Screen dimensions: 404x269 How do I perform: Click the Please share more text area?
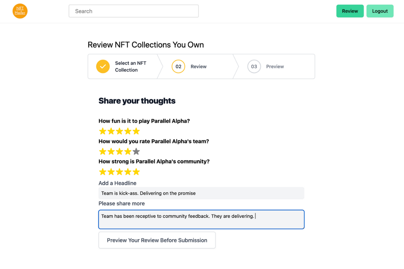click(x=201, y=220)
